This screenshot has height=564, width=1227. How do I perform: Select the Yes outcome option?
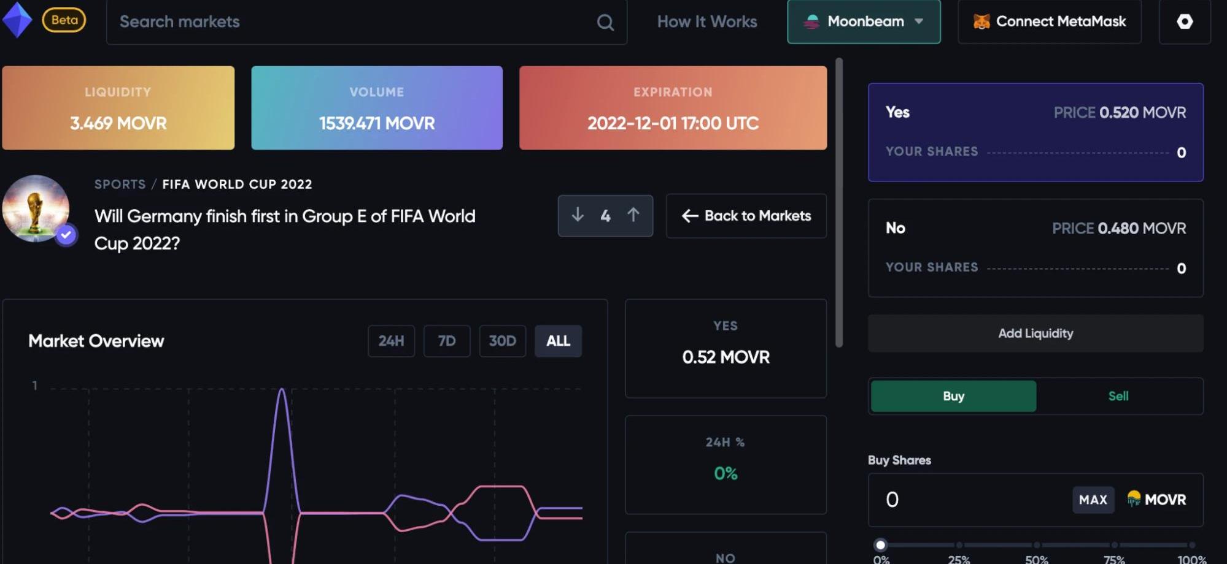pyautogui.click(x=1035, y=132)
